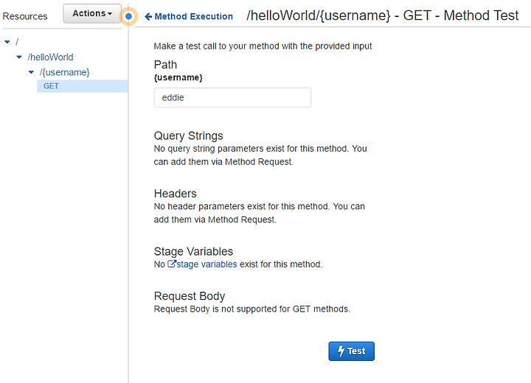Click the blue dot panel toggle indicator
This screenshot has height=383, width=531.
128,16
